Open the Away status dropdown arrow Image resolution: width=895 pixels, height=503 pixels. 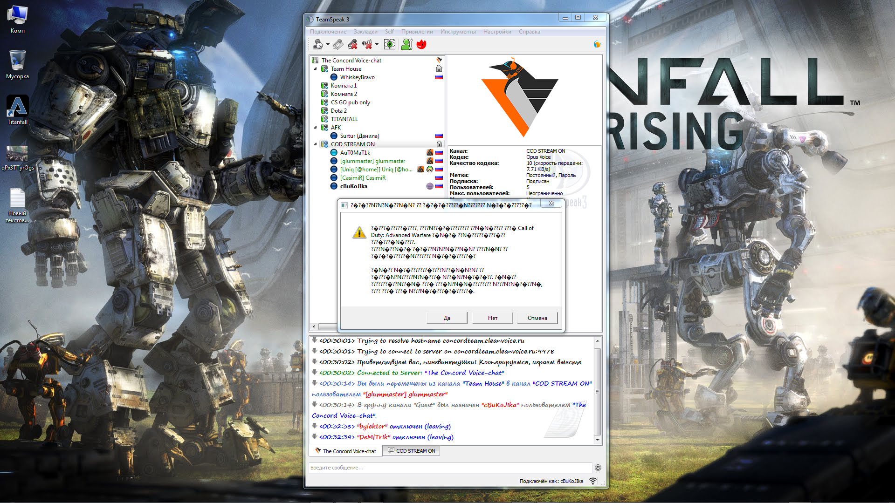(x=328, y=45)
